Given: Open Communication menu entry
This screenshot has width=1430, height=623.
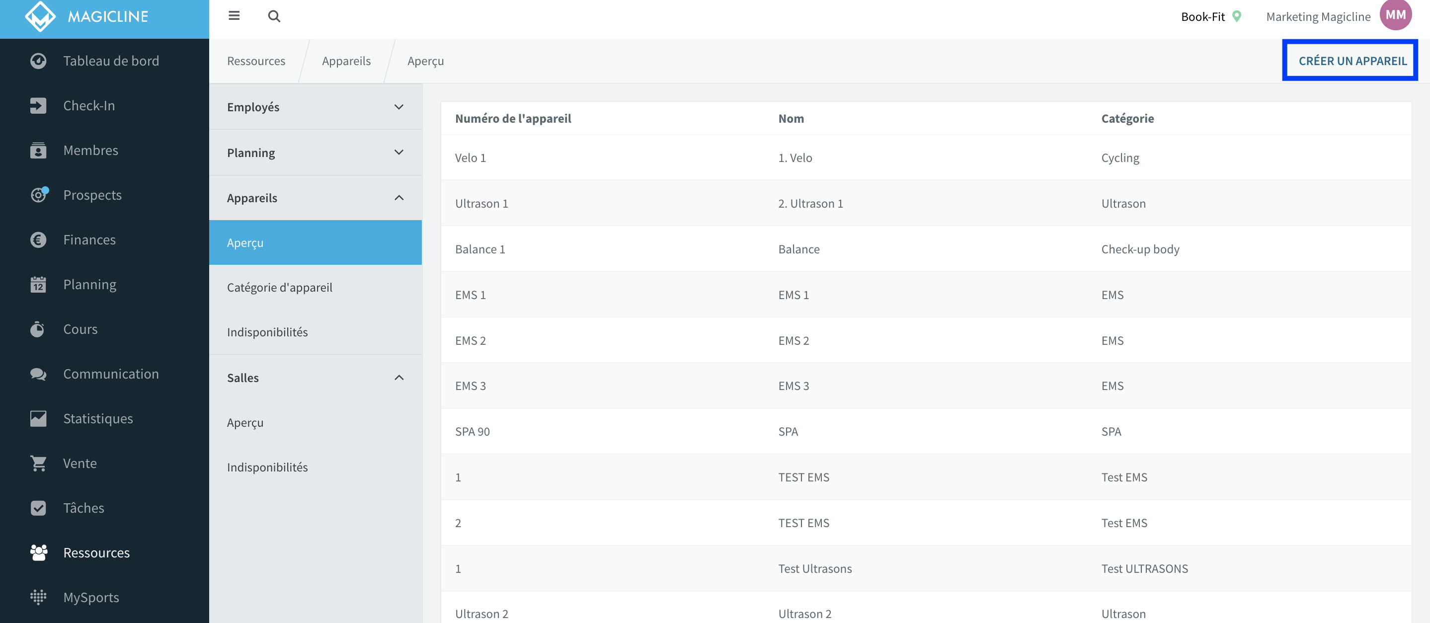Looking at the screenshot, I should (x=104, y=374).
